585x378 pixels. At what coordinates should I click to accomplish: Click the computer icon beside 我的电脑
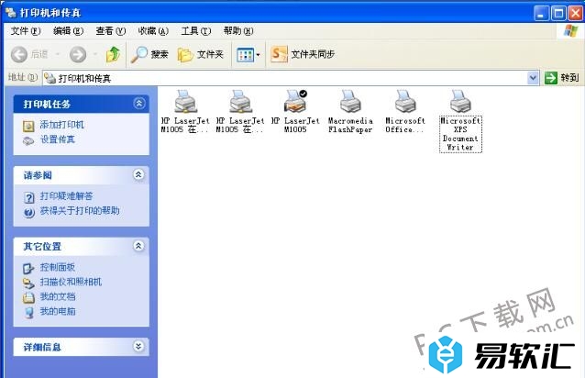coord(28,312)
